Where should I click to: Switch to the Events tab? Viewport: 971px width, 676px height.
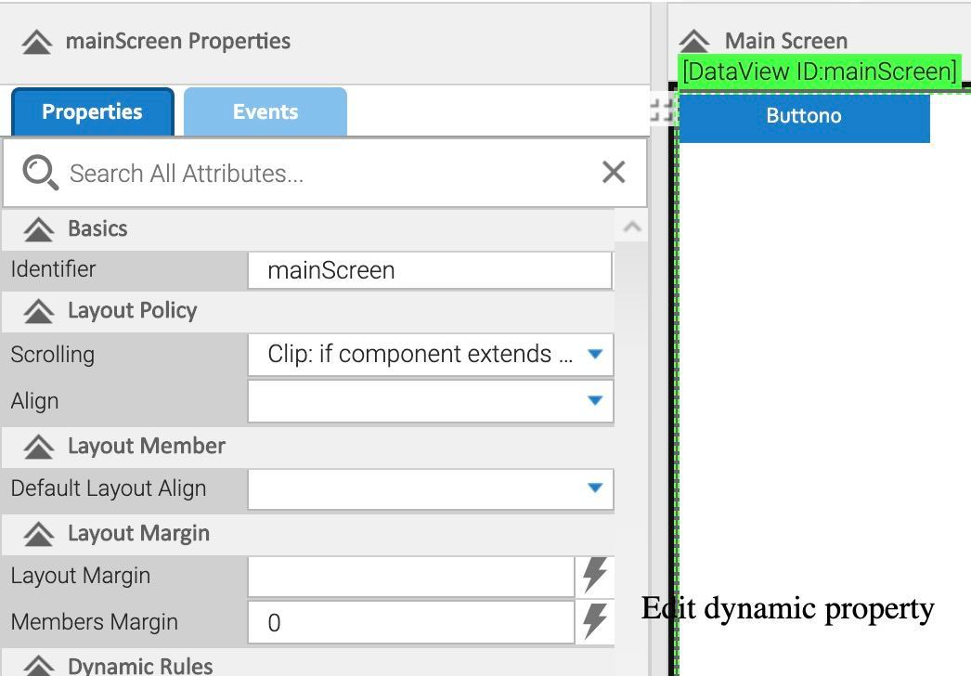coord(265,112)
